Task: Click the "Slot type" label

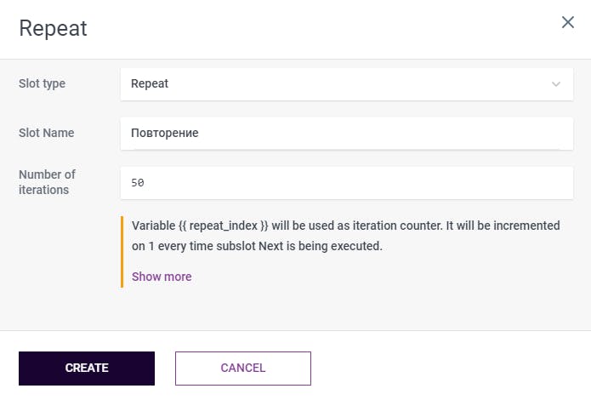Action: tap(42, 84)
